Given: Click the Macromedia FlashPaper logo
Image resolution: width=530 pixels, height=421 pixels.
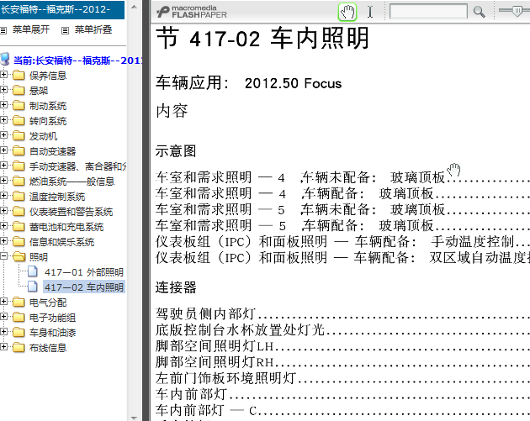Looking at the screenshot, I should click(x=192, y=12).
